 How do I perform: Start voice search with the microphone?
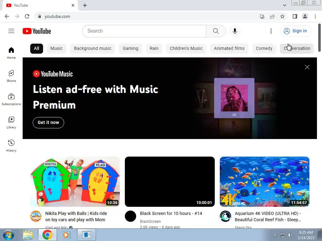tap(235, 31)
